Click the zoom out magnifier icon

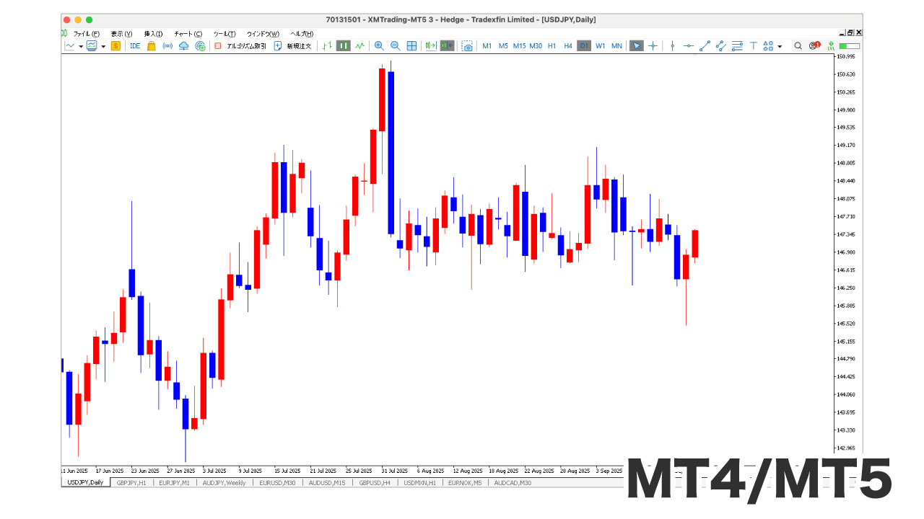point(395,46)
